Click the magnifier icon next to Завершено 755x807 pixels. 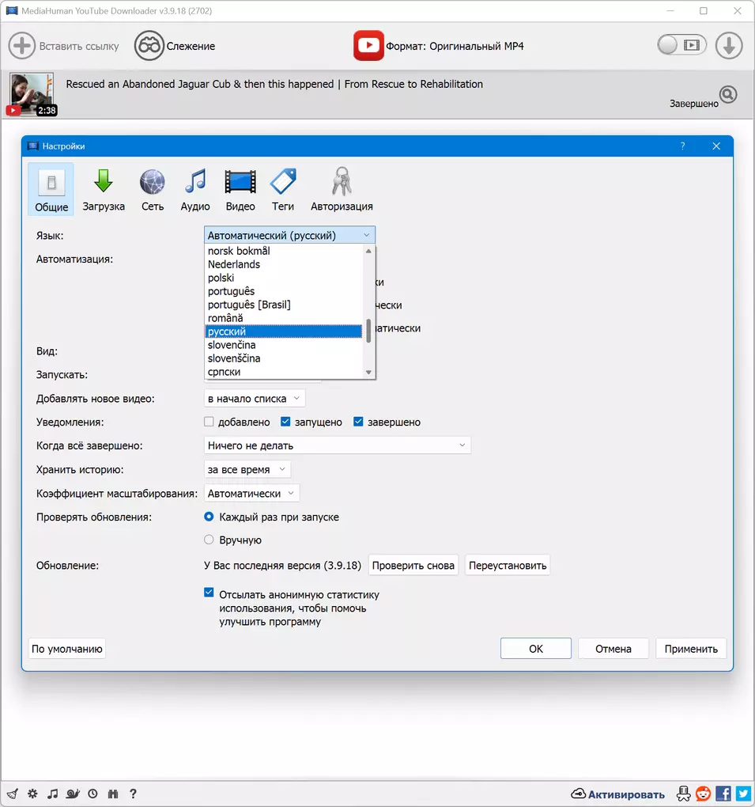pos(728,95)
